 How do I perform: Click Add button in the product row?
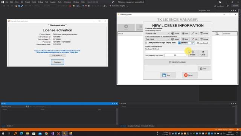(185, 34)
